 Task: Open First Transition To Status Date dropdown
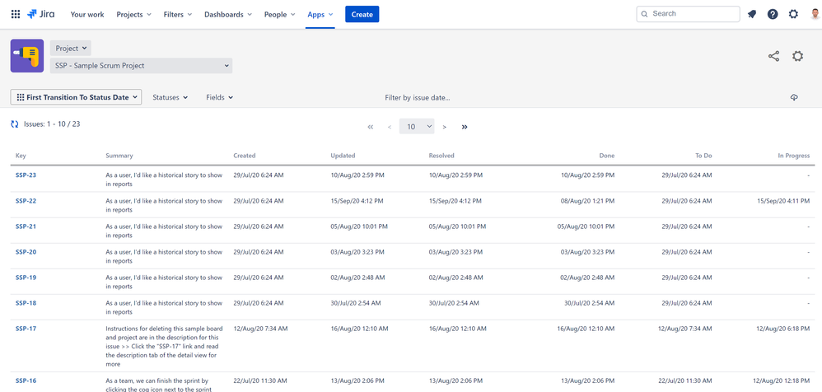[76, 97]
